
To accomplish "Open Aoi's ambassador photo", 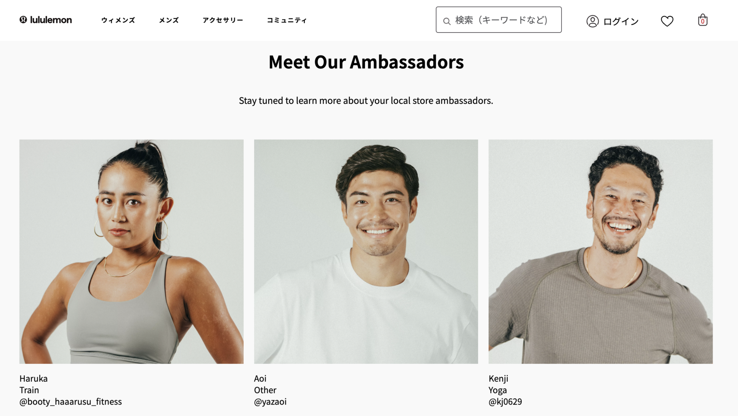I will 366,251.
